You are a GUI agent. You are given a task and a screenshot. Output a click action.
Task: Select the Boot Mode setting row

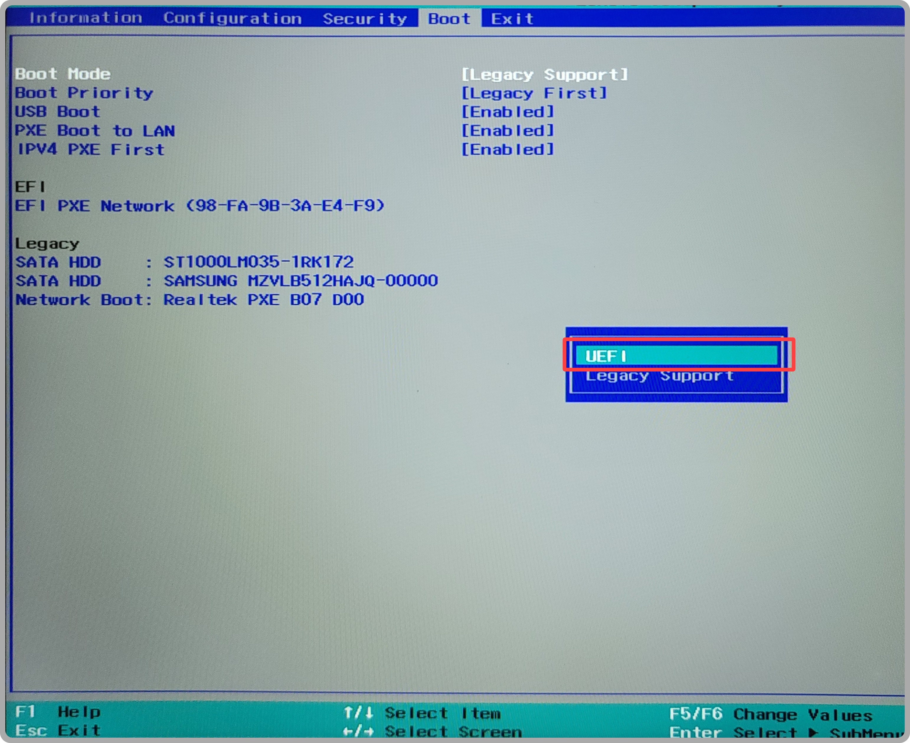point(63,74)
